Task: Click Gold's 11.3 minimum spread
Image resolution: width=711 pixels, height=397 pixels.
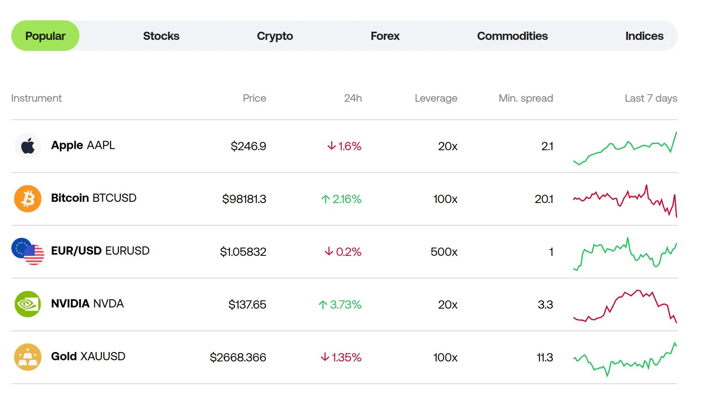Action: pos(545,357)
